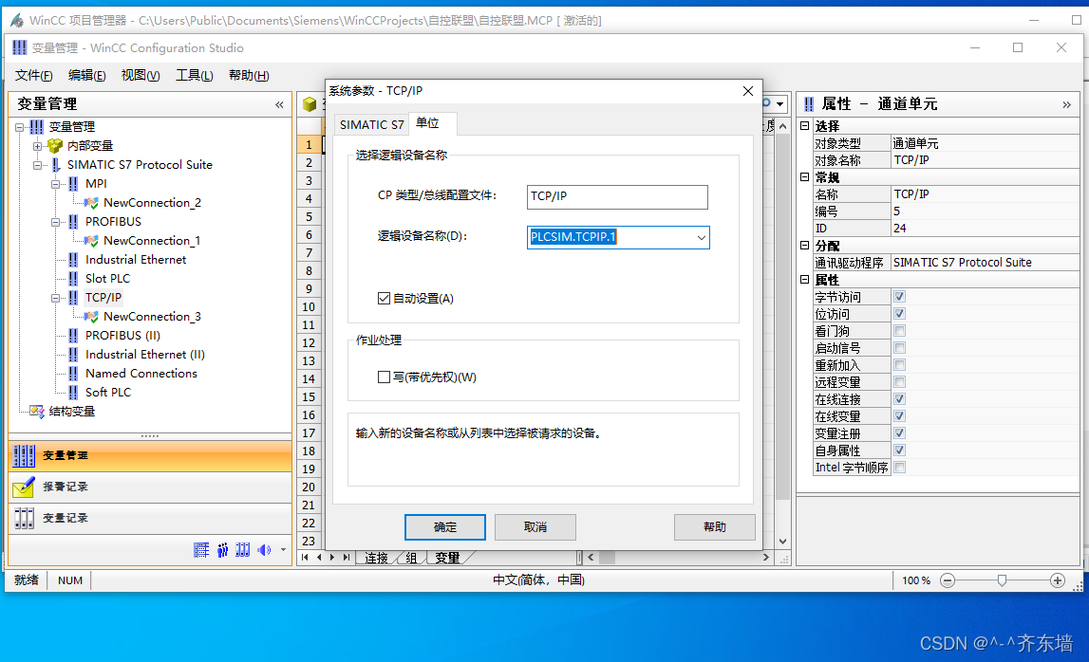Image resolution: width=1089 pixels, height=662 pixels.
Task: Expand the 内部变量 tree node
Action: pos(38,146)
